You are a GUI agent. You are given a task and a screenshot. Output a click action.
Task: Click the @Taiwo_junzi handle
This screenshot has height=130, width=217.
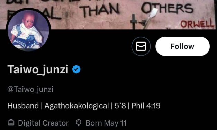click(30, 89)
